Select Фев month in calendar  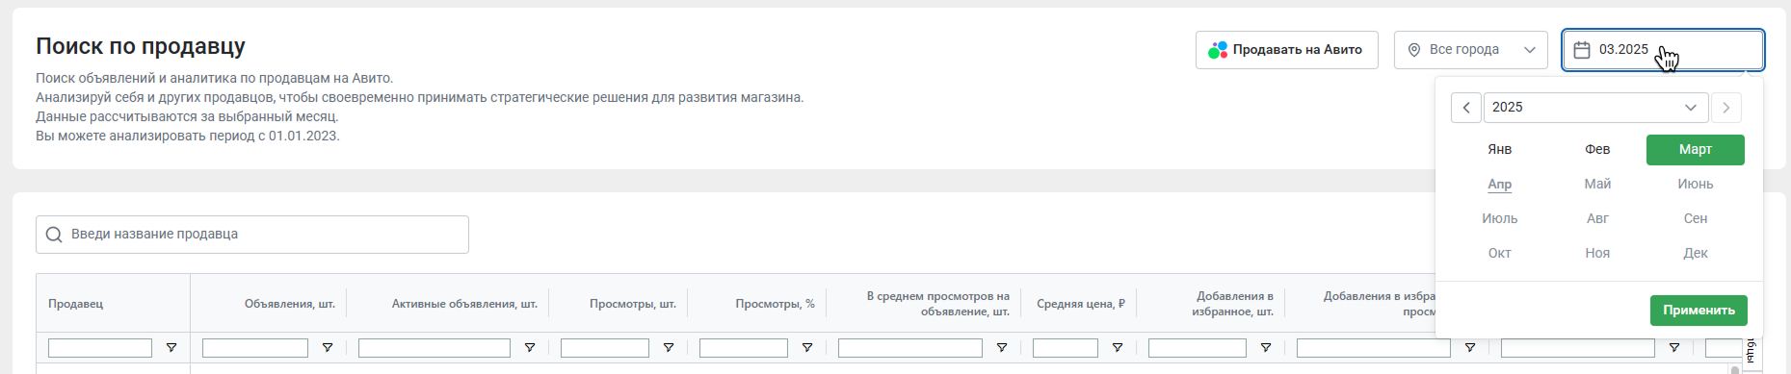[x=1597, y=150]
